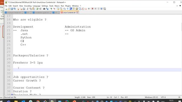This screenshot has width=182, height=102.
Task: Click the Save All toolbar icon
Action: coord(15,9)
